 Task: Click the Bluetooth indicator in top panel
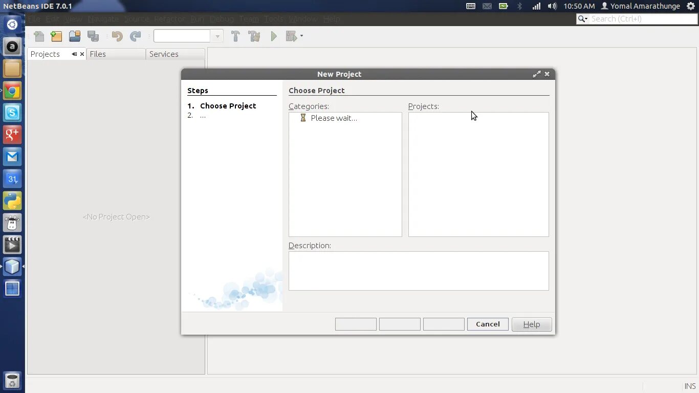(x=519, y=6)
